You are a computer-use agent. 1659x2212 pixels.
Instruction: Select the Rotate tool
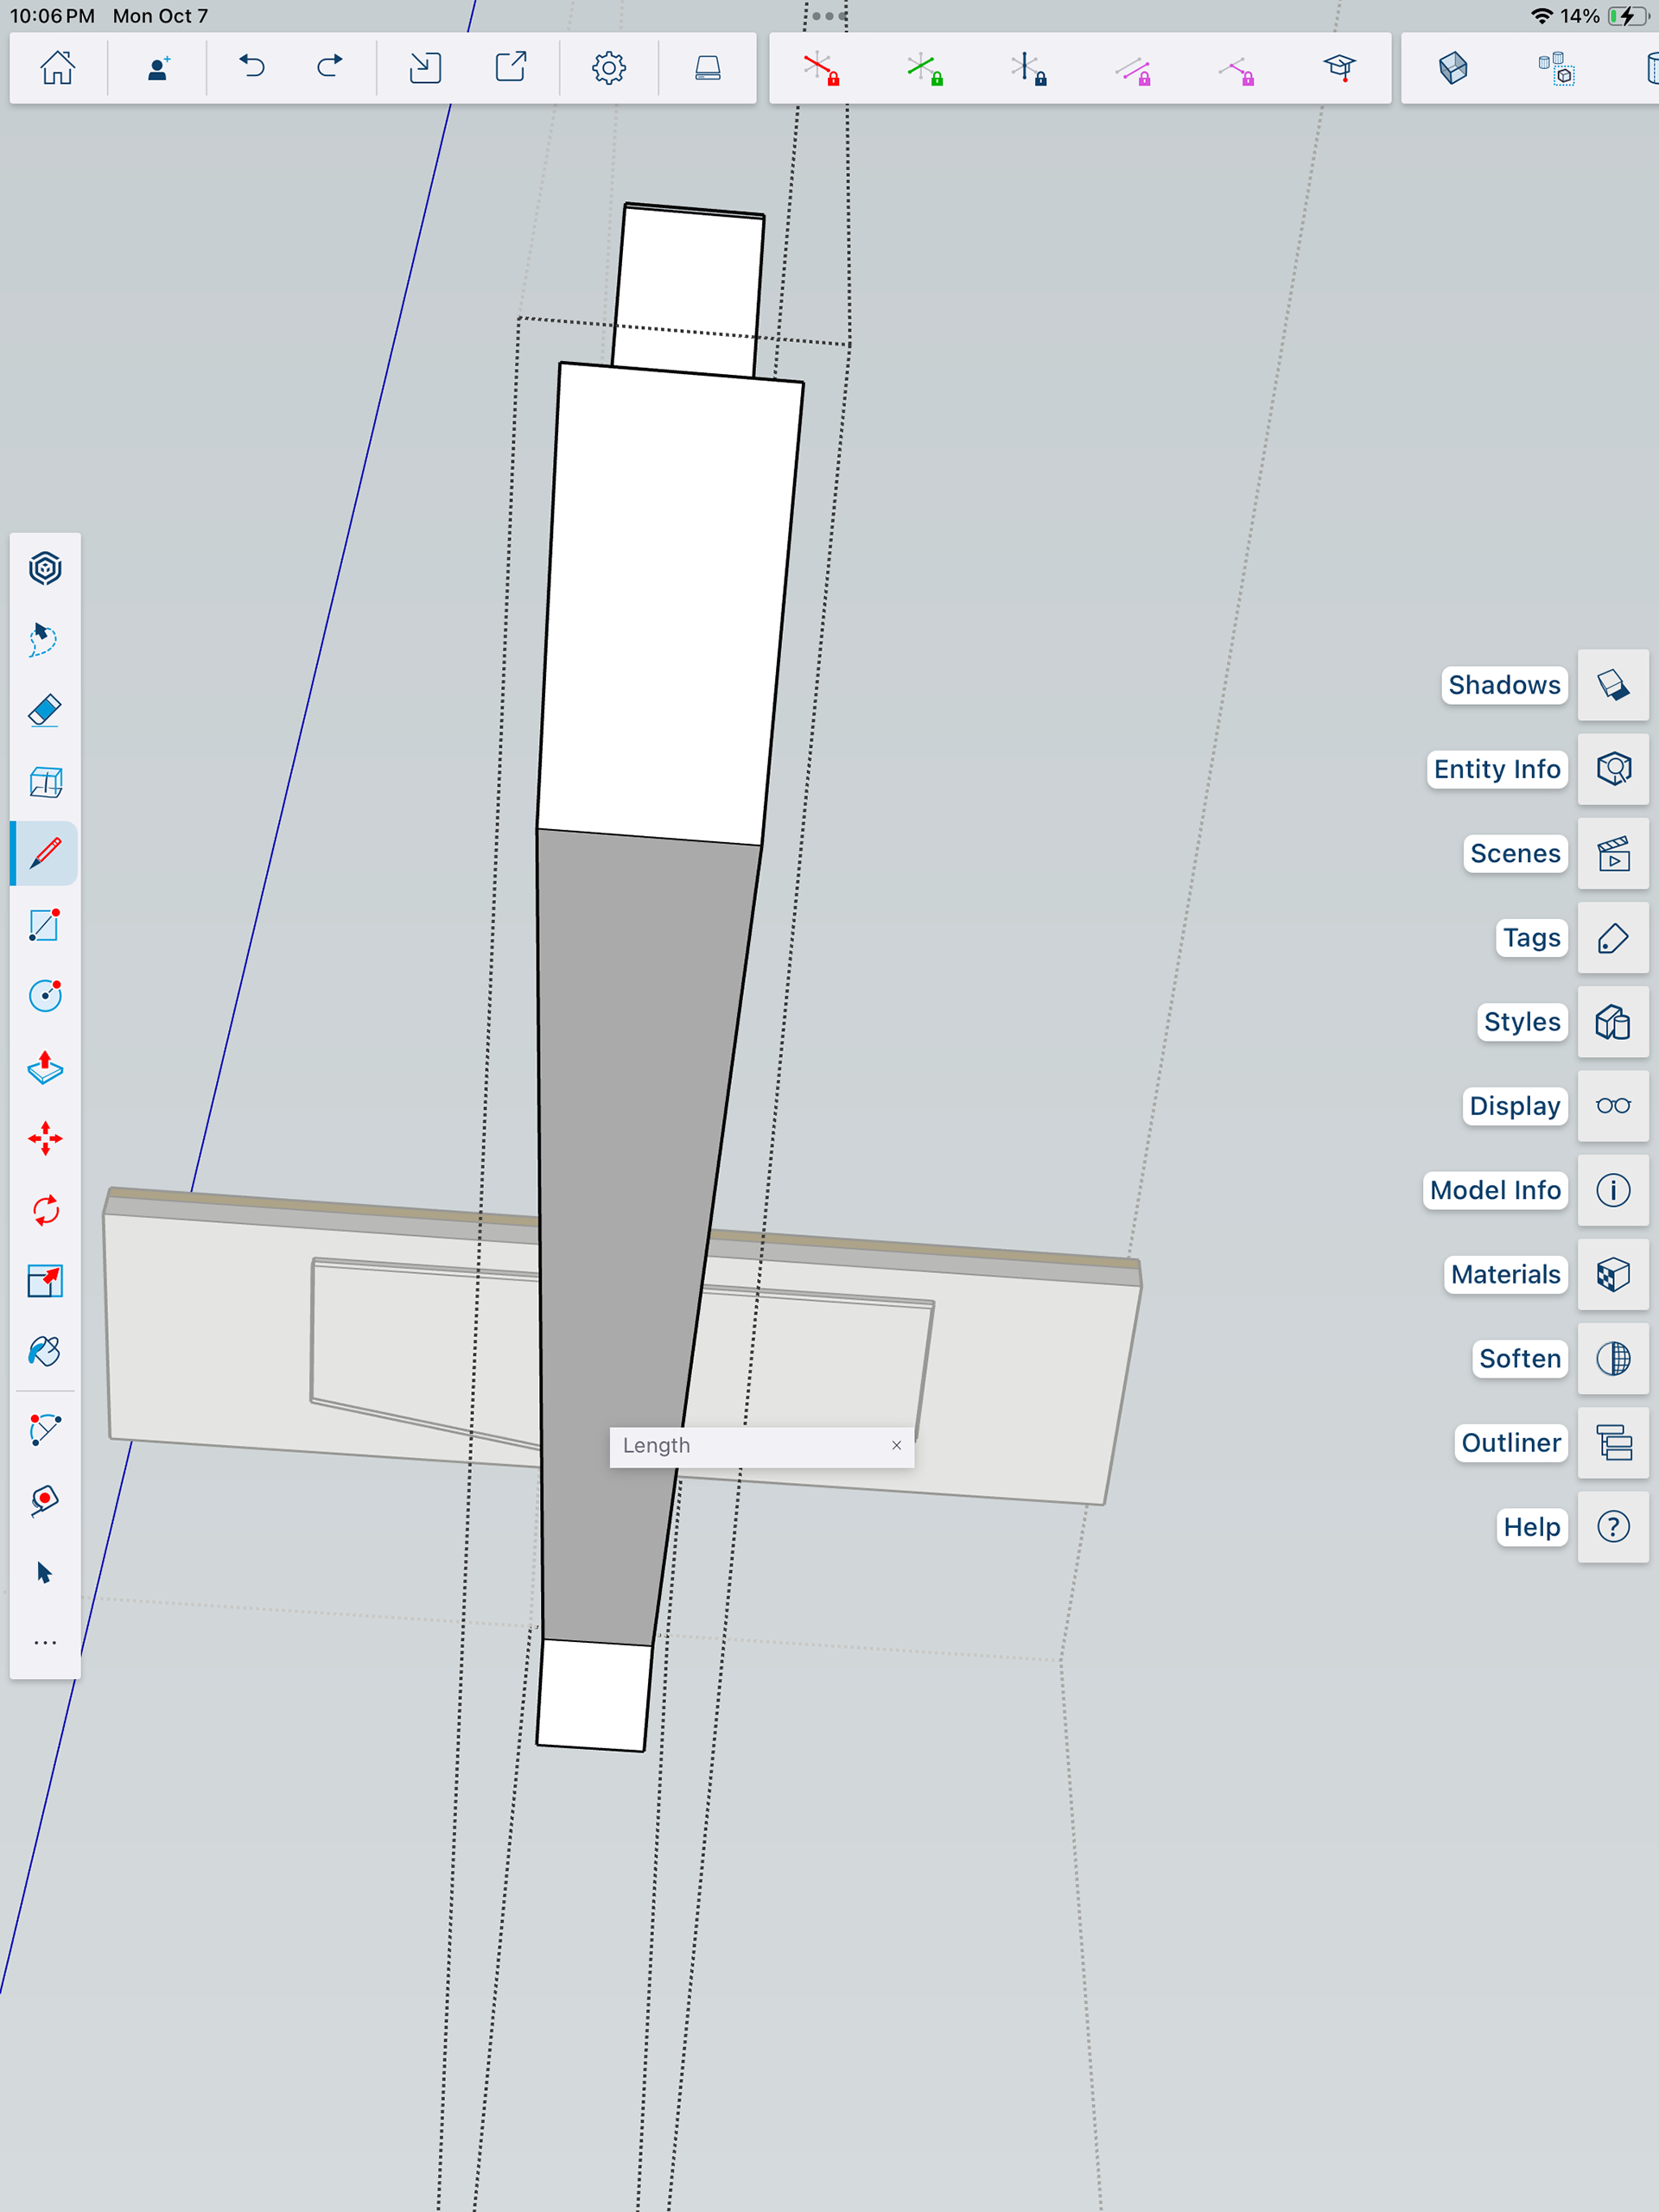(45, 1210)
